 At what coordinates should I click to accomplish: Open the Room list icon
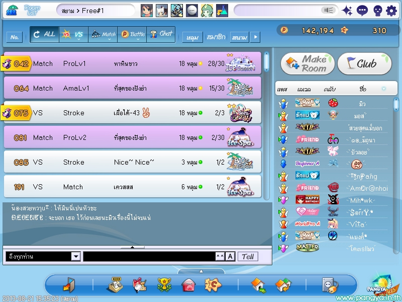coord(12,11)
